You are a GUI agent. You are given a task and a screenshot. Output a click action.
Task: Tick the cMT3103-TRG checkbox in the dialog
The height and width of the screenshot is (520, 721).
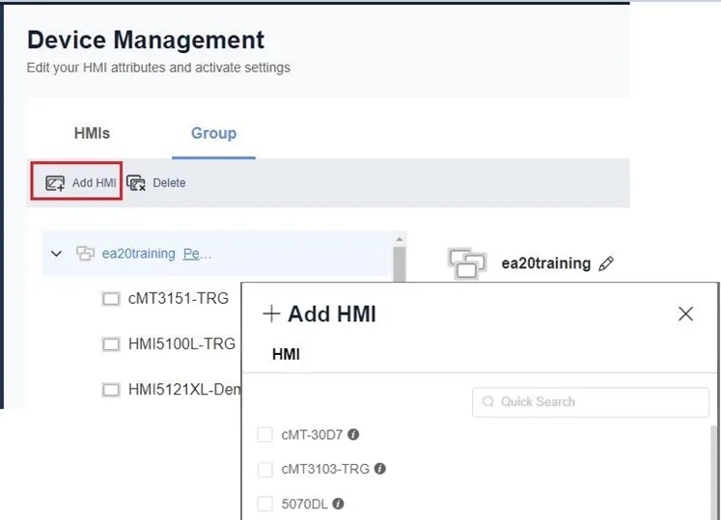click(264, 469)
